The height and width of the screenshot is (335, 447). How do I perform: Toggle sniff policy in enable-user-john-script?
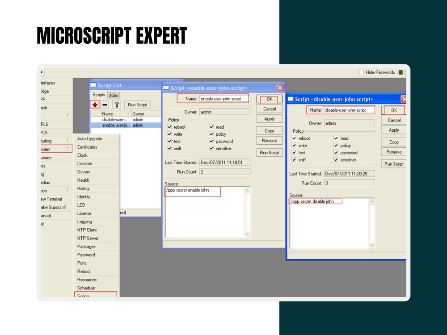[x=169, y=148]
